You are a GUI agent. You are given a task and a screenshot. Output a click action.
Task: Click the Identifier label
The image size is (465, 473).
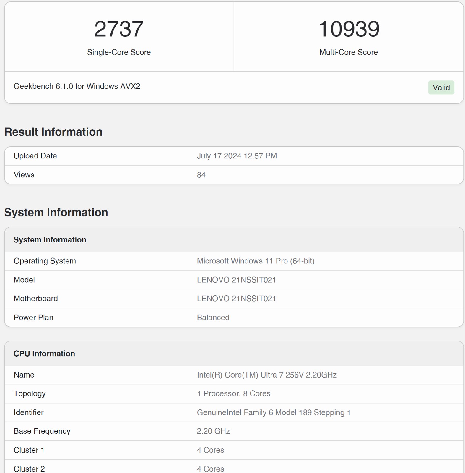click(29, 412)
